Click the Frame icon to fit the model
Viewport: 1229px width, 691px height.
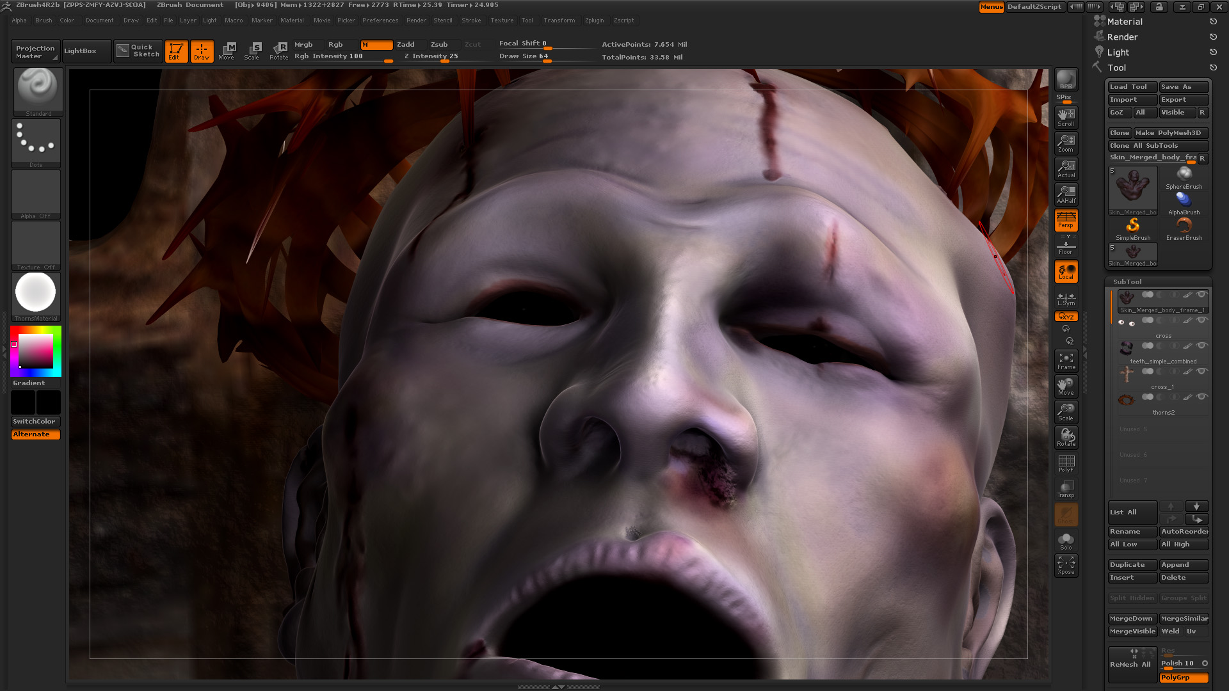point(1065,360)
